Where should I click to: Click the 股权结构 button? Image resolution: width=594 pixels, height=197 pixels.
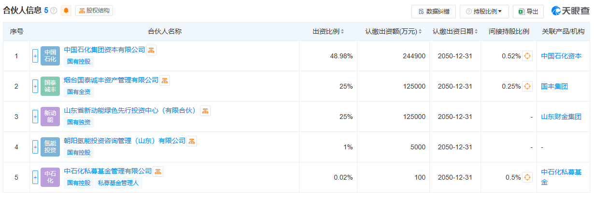click(x=94, y=11)
